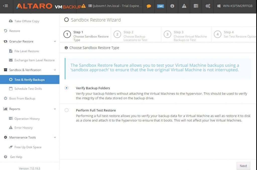Image resolution: width=257 pixels, height=170 pixels.
Task: Click the Exchange Item Level Restore envelope icon
Action: 11,60
